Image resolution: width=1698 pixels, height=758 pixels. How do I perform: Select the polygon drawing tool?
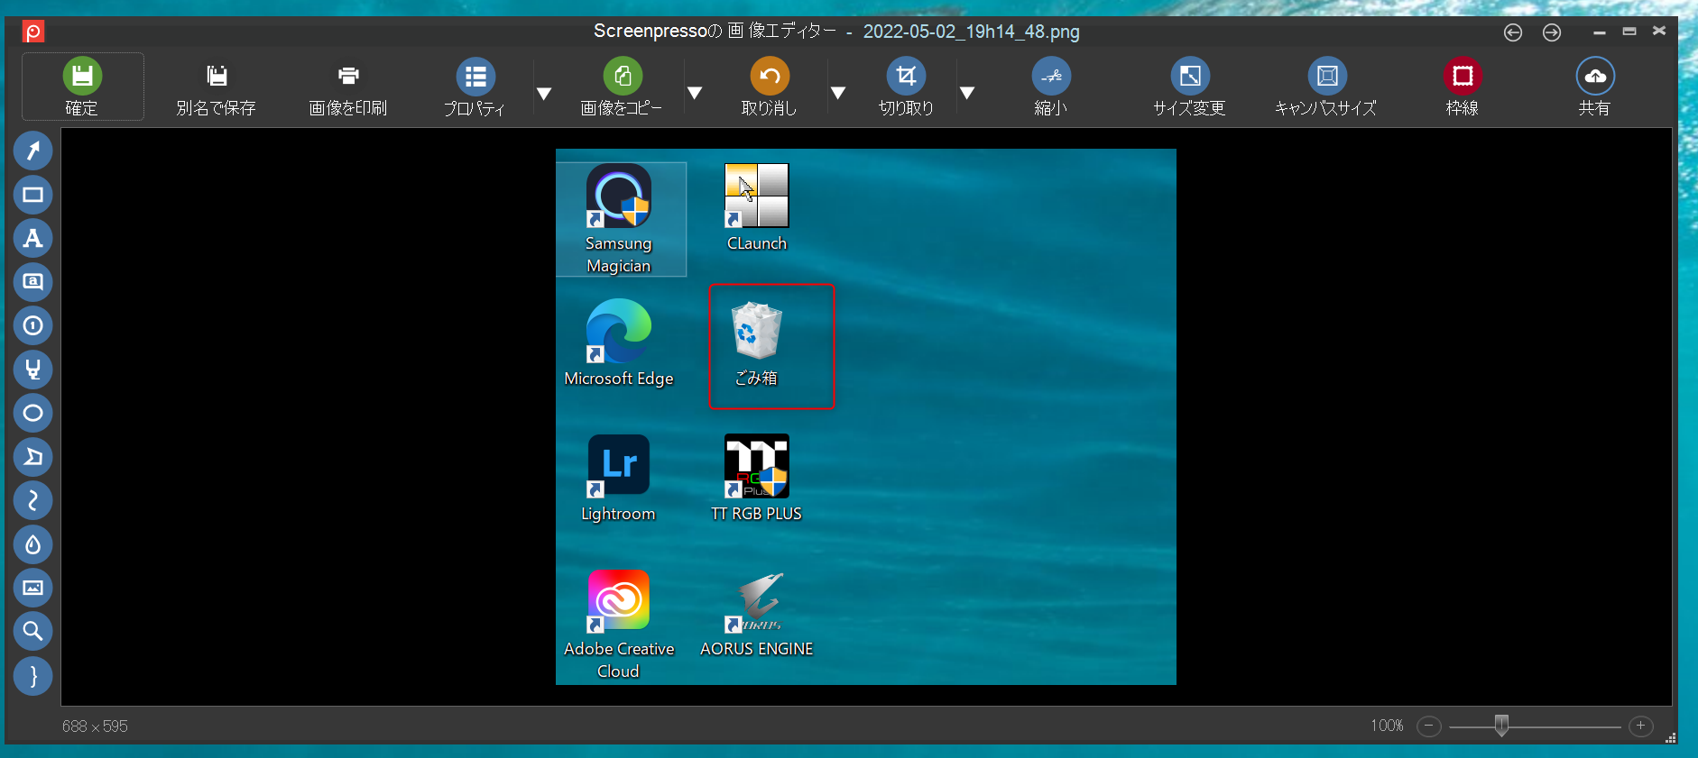point(32,457)
